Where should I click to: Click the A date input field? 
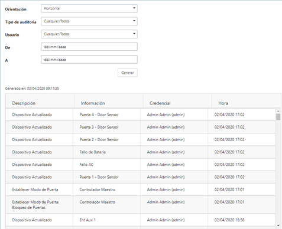pyautogui.click(x=89, y=60)
